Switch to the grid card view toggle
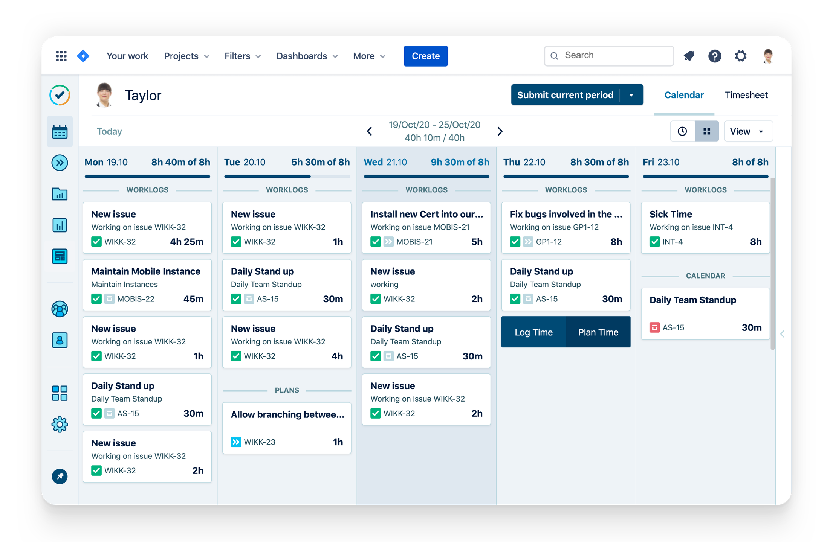Viewport: 833px width, 542px height. tap(707, 131)
